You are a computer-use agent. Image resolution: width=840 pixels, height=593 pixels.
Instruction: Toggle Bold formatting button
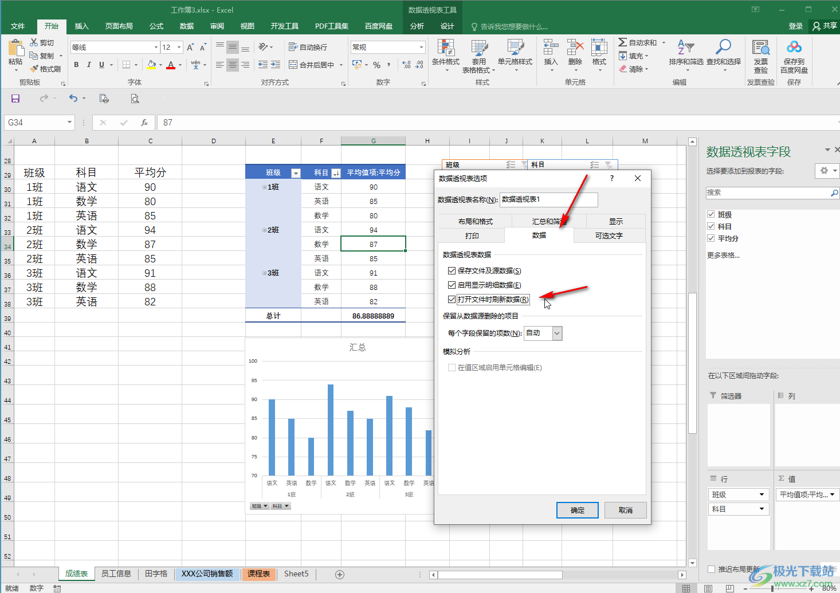point(76,65)
